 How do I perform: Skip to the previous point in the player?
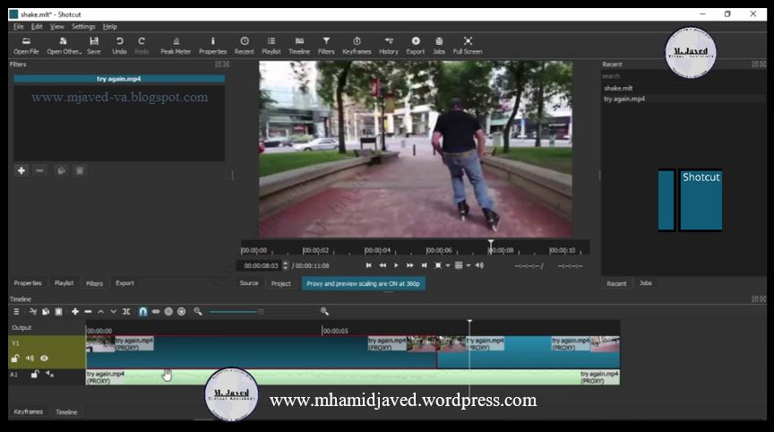369,265
